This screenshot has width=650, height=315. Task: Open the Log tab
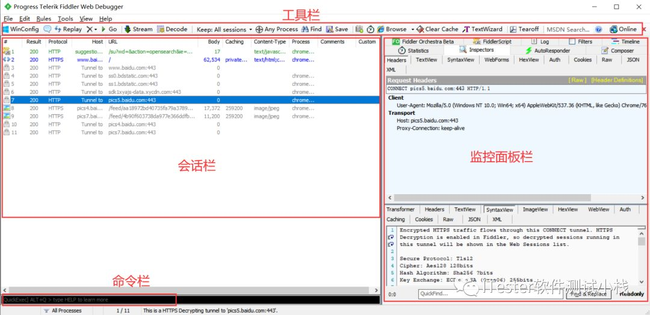(540, 41)
